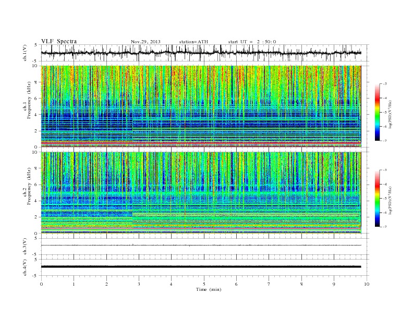Click the "-7" tick on ch.1 color bar
Image resolution: width=413 pixels, height=319 pixels.
coord(385,141)
